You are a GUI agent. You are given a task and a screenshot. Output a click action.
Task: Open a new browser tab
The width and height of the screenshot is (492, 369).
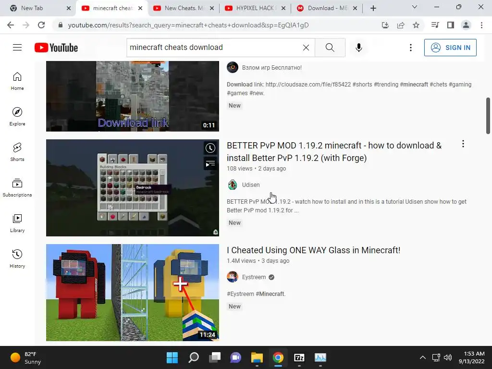coord(373,8)
